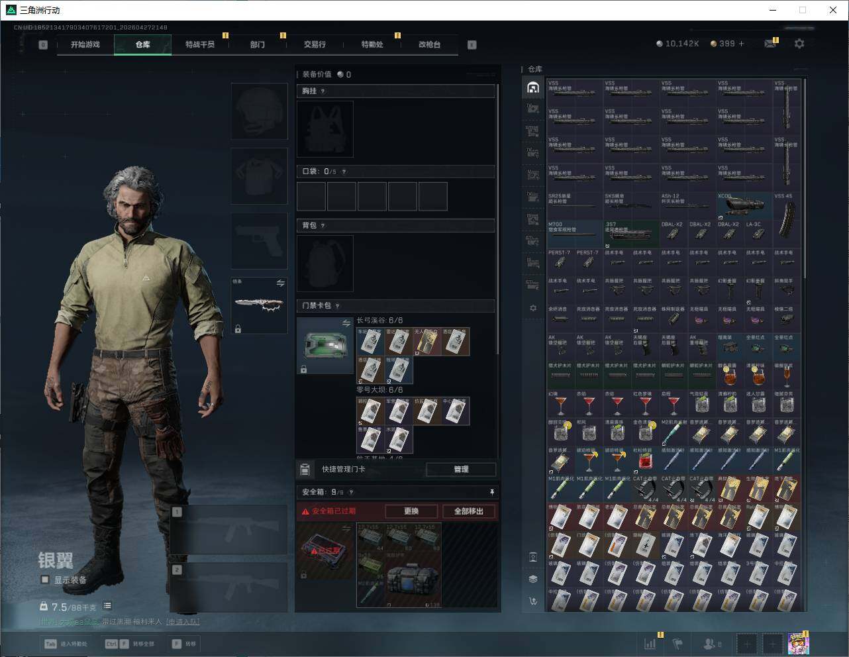Click the colorful event avatar icon
The height and width of the screenshot is (657, 849).
click(799, 643)
